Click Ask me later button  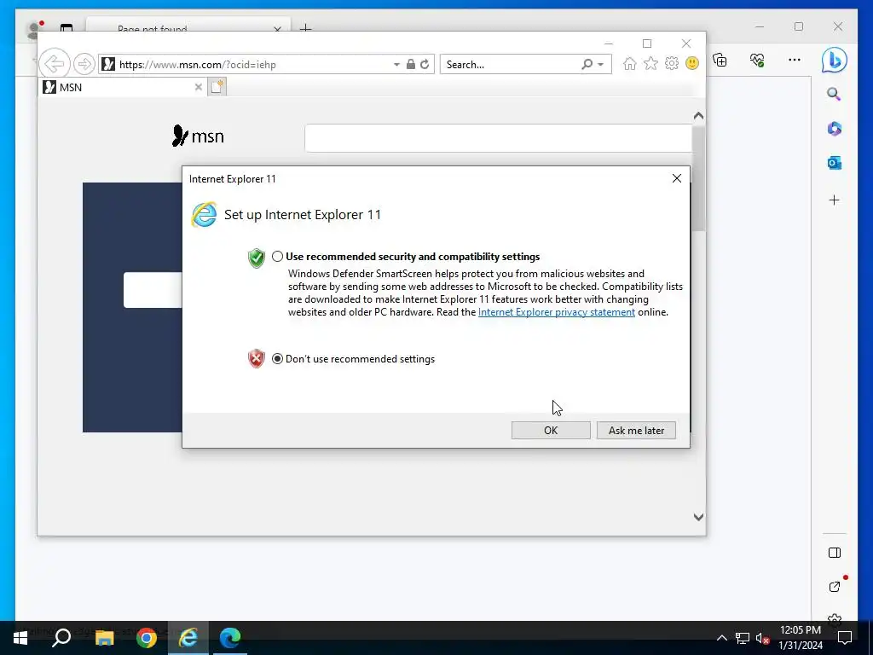[x=636, y=430]
